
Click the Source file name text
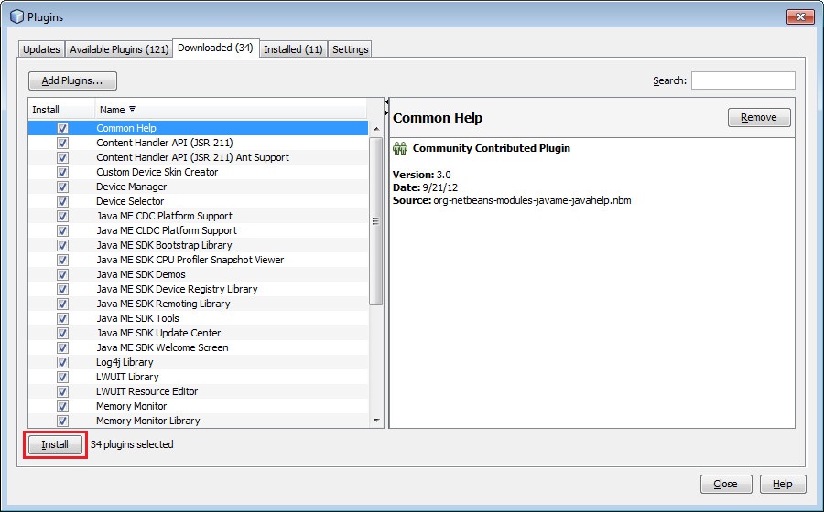click(532, 200)
